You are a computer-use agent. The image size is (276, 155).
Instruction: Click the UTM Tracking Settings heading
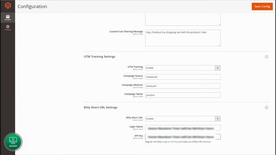click(x=100, y=56)
